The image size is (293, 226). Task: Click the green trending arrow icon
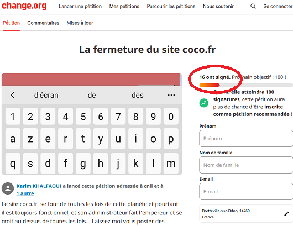tap(203, 103)
